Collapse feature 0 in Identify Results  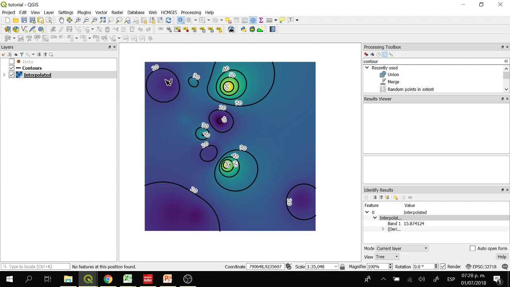(367, 212)
